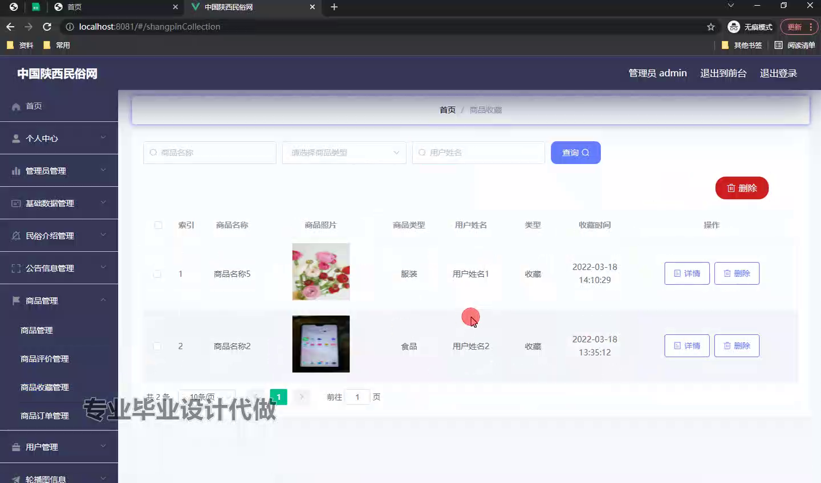
Task: Bookmark this page with the star icon
Action: tap(710, 27)
